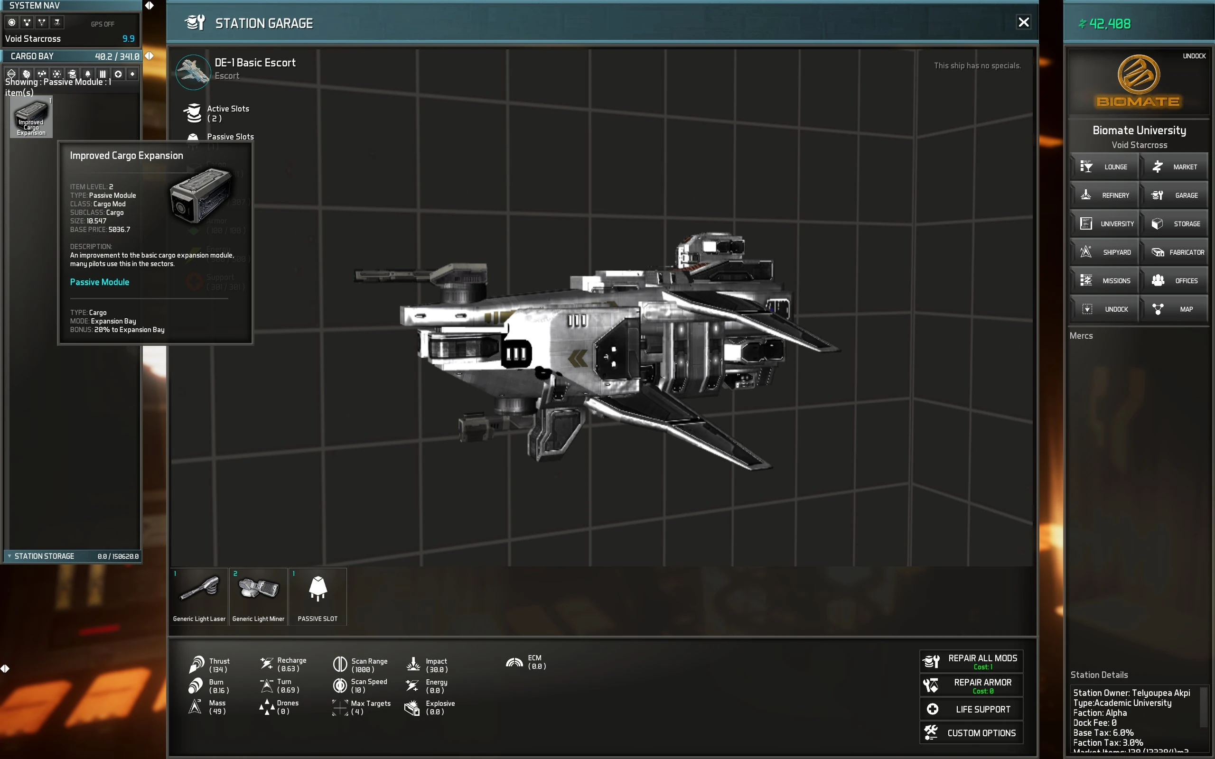1215x759 pixels.
Task: Expand the Station Storage section
Action: [9, 556]
